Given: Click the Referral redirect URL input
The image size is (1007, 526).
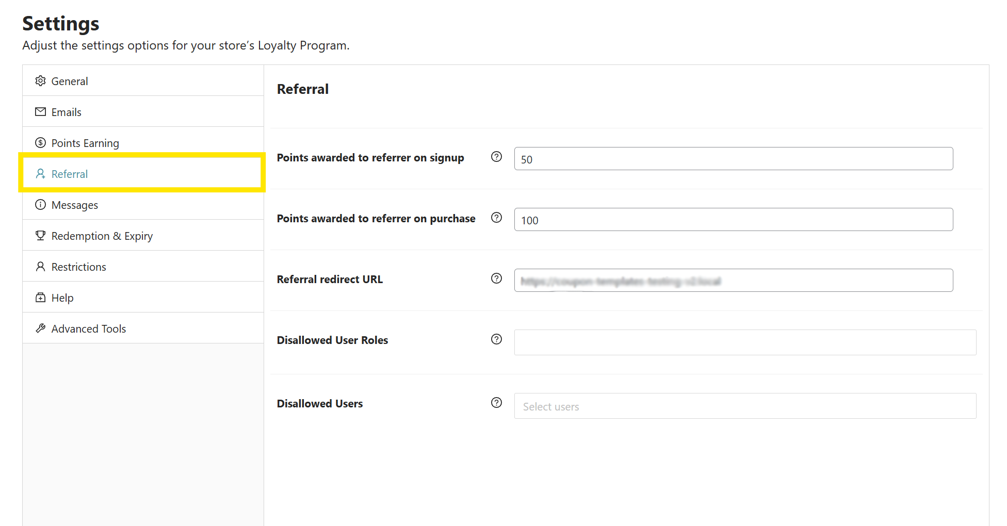Looking at the screenshot, I should click(734, 281).
